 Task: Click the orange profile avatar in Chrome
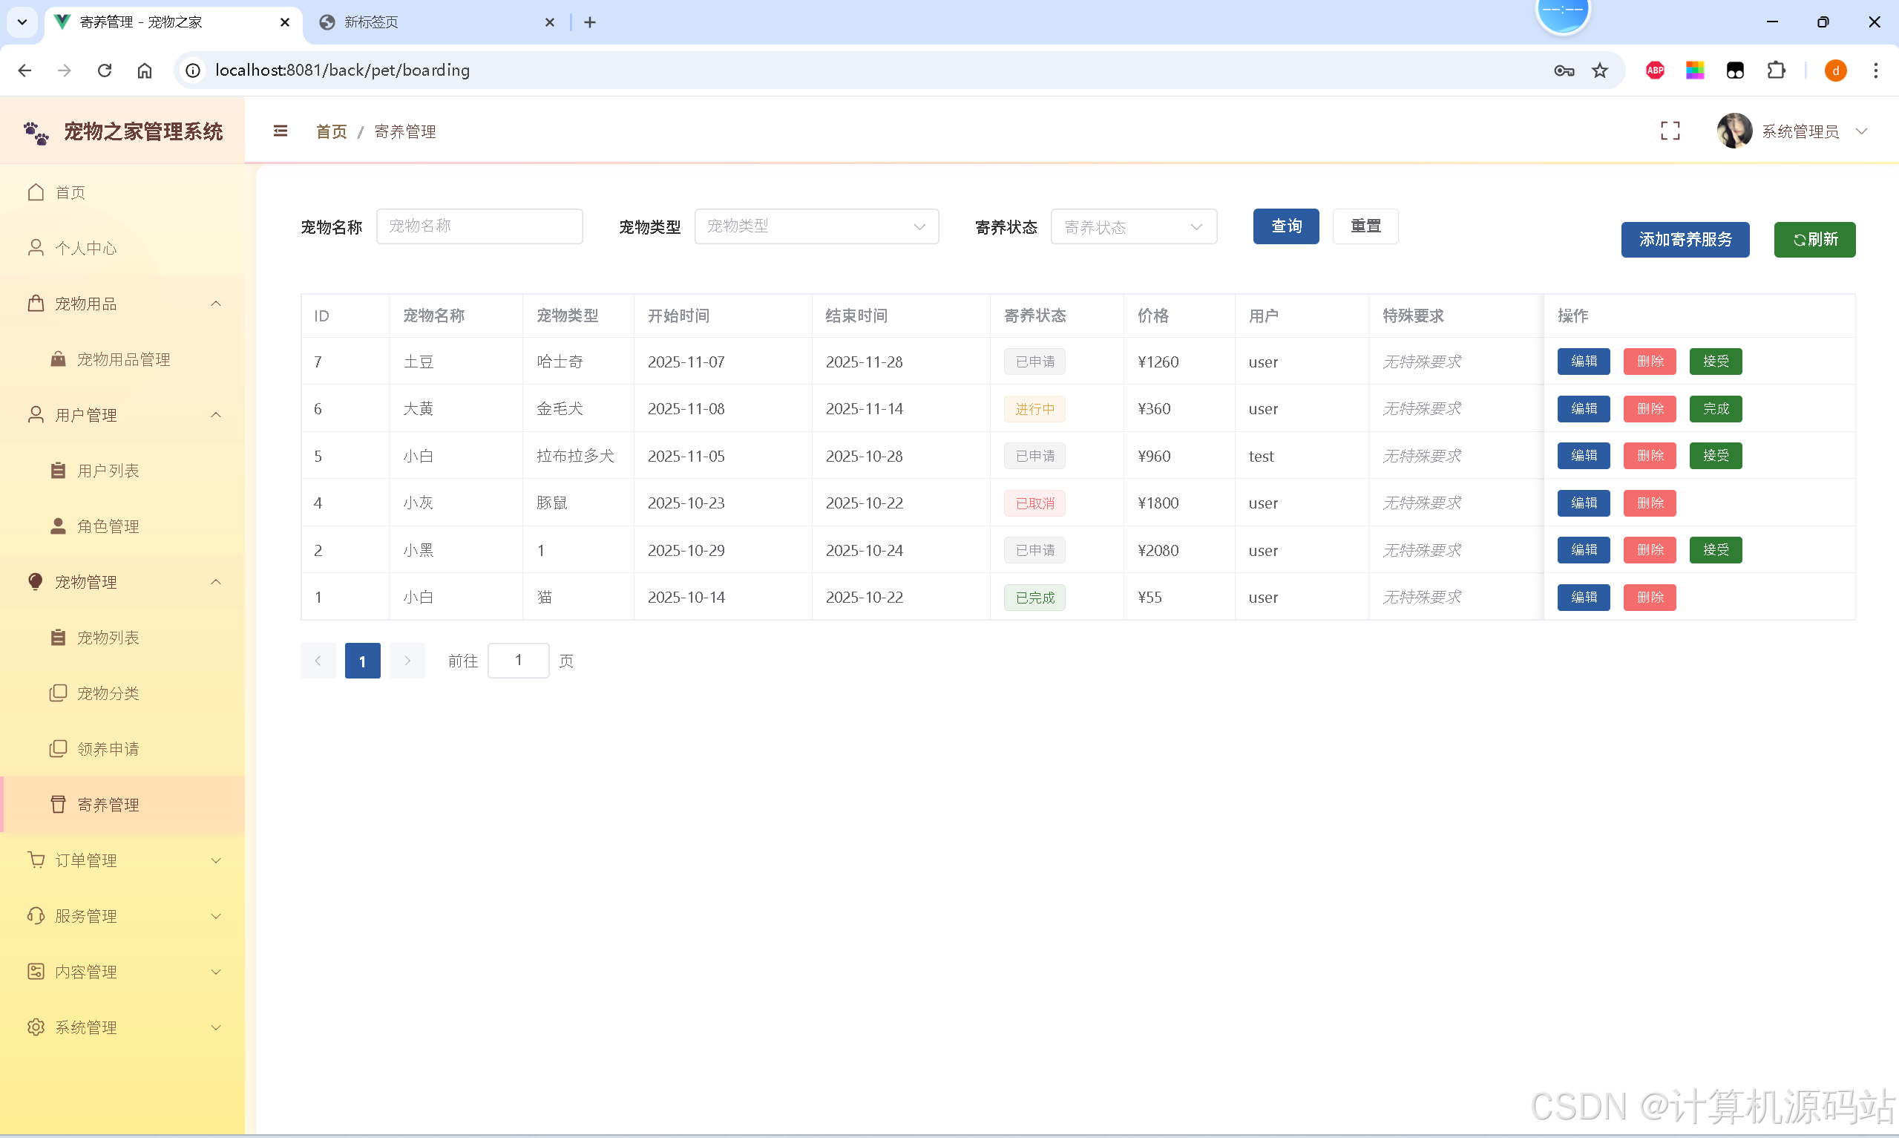pos(1834,71)
